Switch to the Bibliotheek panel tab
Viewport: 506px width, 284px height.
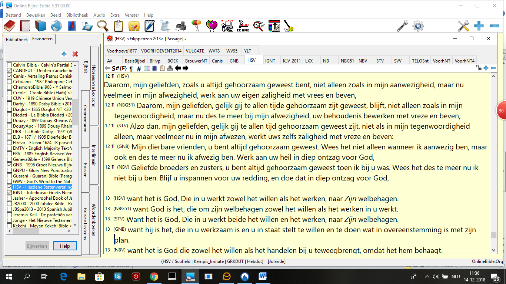click(x=17, y=39)
